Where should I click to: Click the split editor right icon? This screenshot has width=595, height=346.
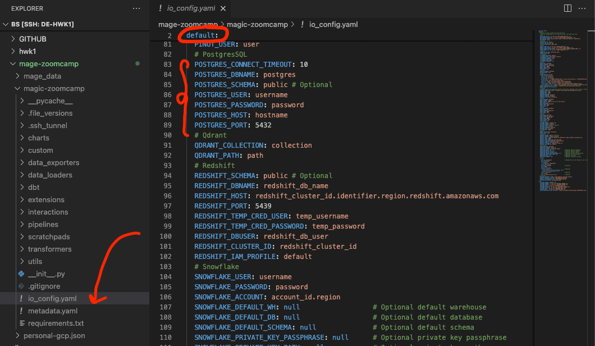pos(567,8)
